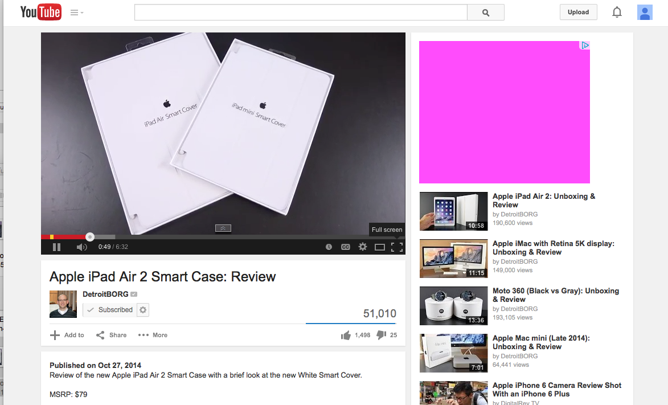Dislike the video with thumbs down
The width and height of the screenshot is (668, 405).
382,336
